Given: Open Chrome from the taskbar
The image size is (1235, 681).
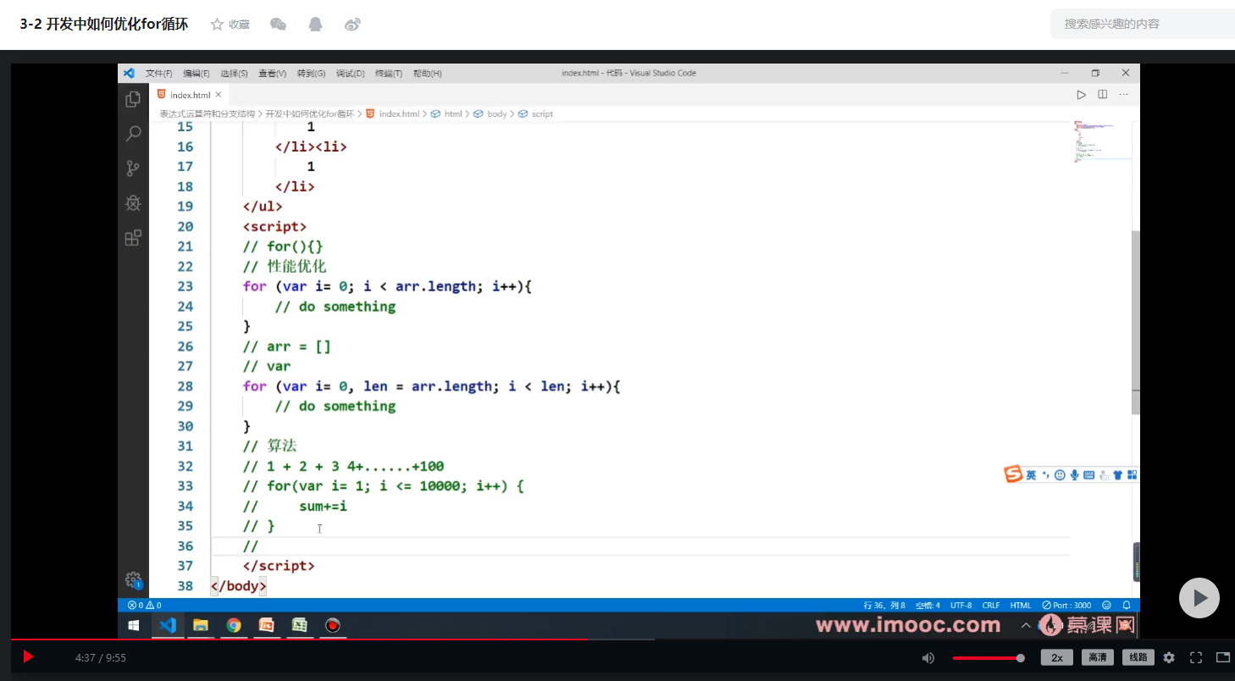Looking at the screenshot, I should [x=234, y=626].
